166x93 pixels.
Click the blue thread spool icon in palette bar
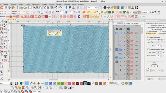pyautogui.click(x=131, y=83)
